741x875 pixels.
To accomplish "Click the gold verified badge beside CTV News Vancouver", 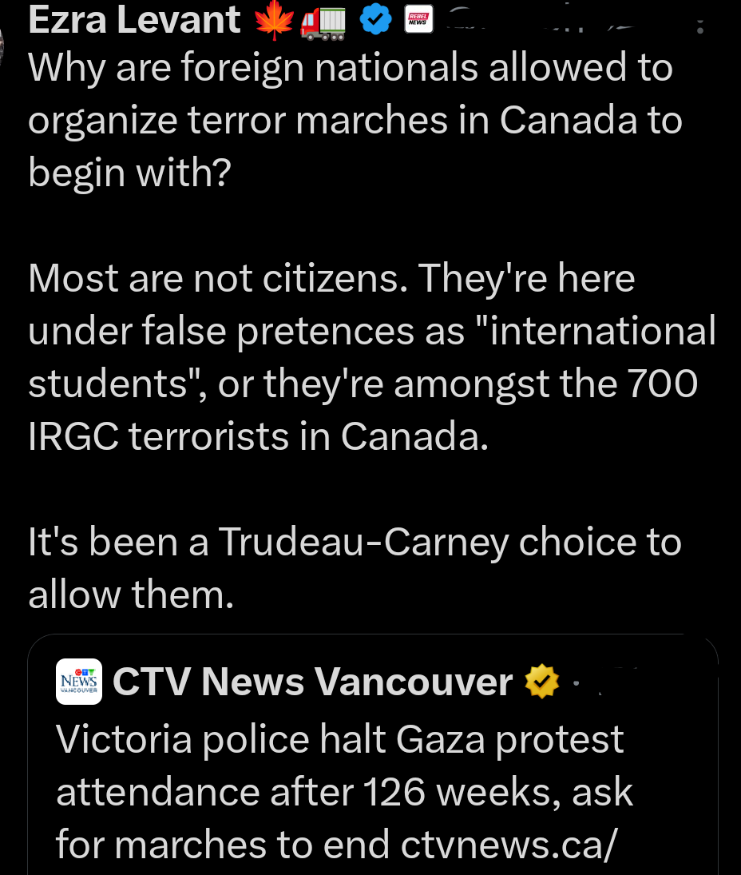I will tap(541, 682).
